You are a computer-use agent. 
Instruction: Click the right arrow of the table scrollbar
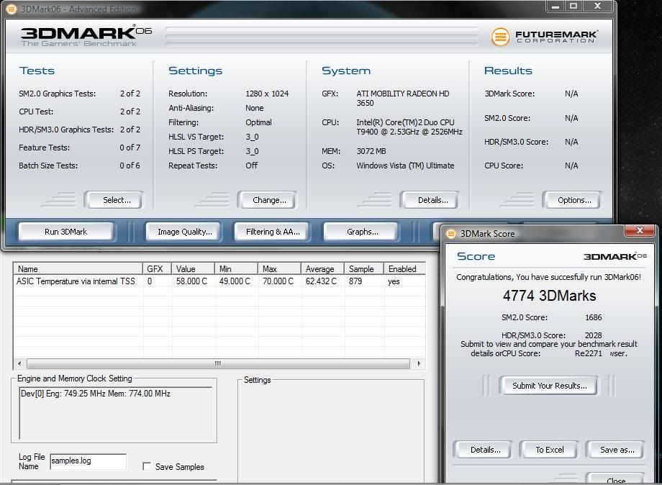pos(418,363)
